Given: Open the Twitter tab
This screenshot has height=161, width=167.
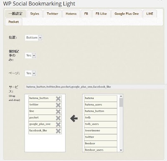Looking at the screenshot, I should 52,14.
